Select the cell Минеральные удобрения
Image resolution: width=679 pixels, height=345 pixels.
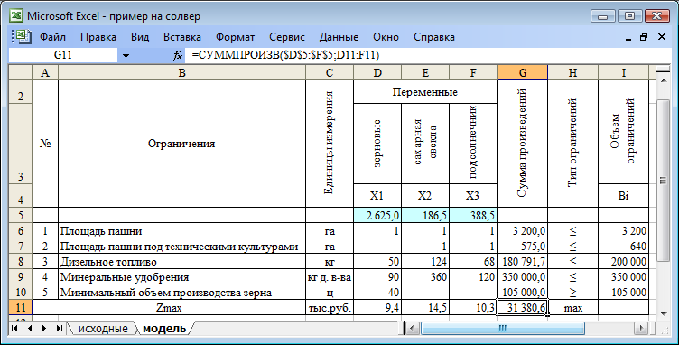click(181, 277)
